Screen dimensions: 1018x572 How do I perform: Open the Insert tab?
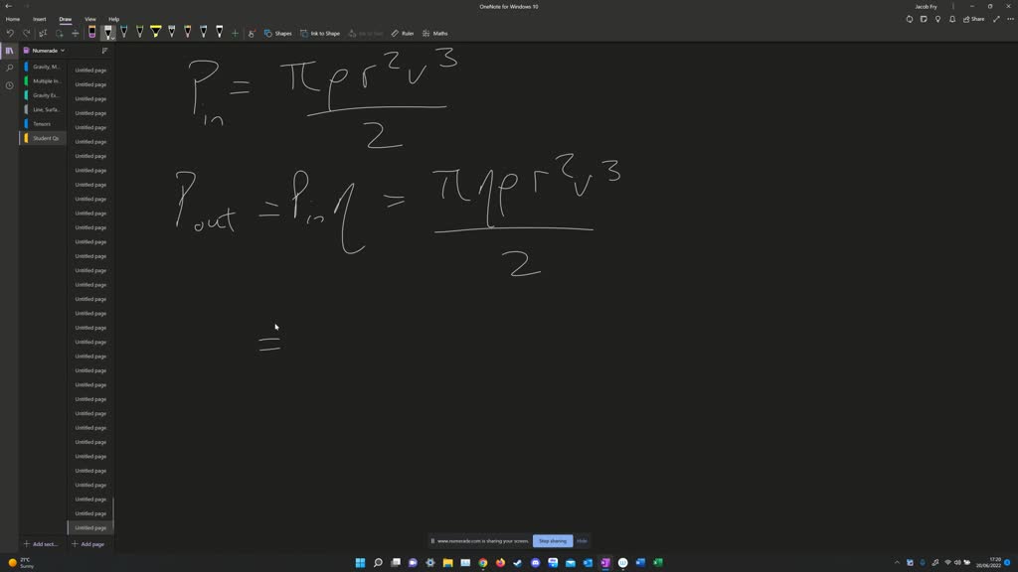click(40, 20)
